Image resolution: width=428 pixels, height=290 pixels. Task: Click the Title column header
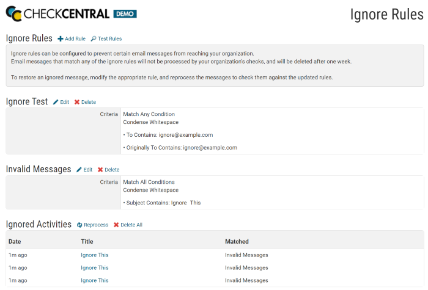pyautogui.click(x=87, y=242)
